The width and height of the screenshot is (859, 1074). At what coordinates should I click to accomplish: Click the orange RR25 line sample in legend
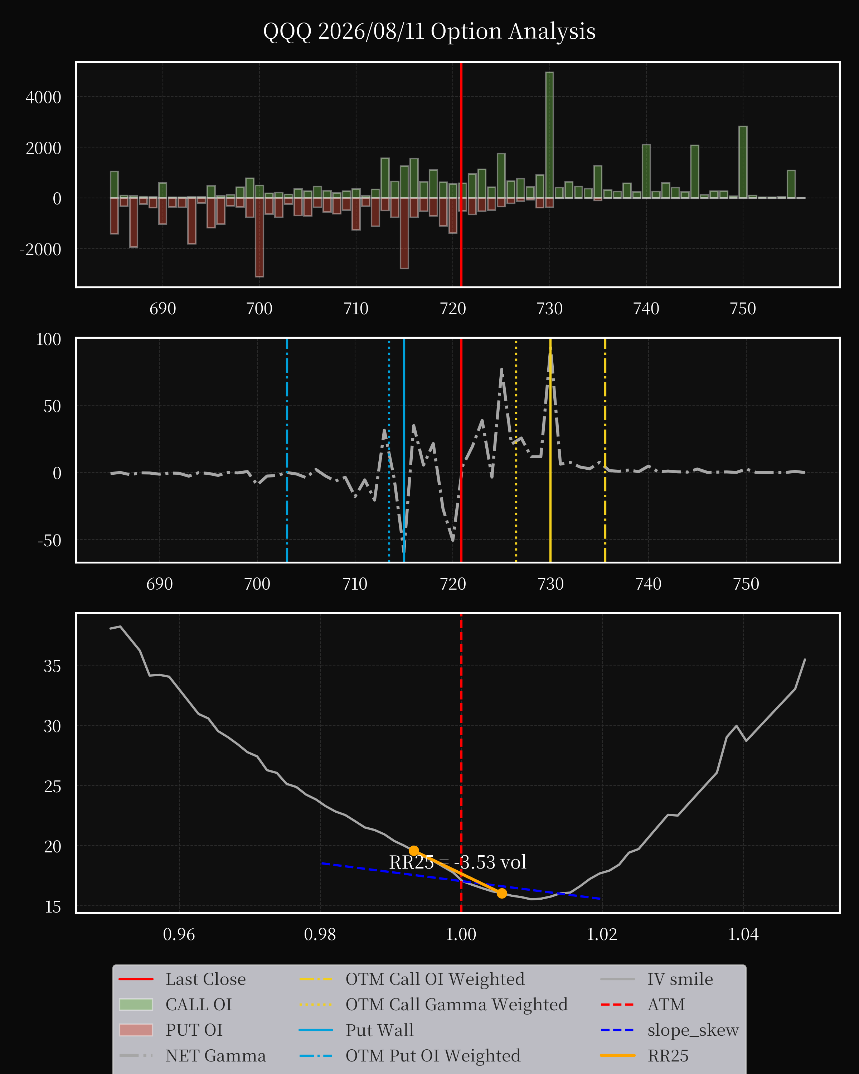point(617,1055)
